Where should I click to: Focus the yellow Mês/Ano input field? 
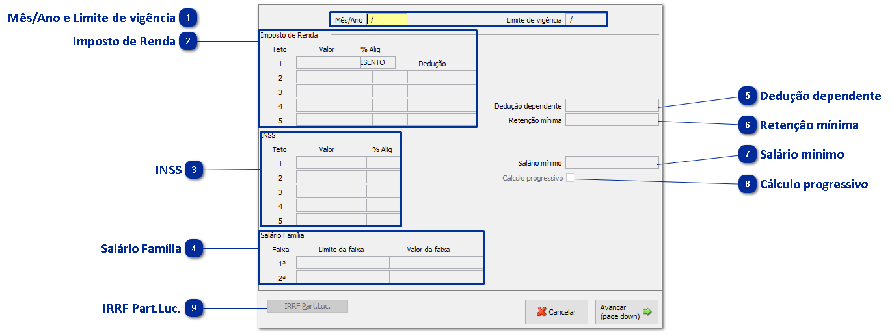387,19
